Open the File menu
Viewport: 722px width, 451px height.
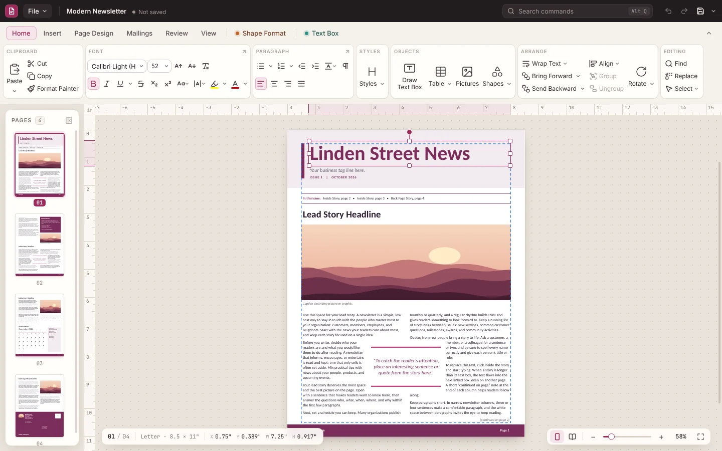[x=37, y=11]
